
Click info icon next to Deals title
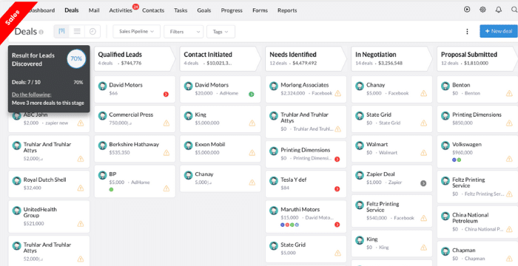coord(41,32)
